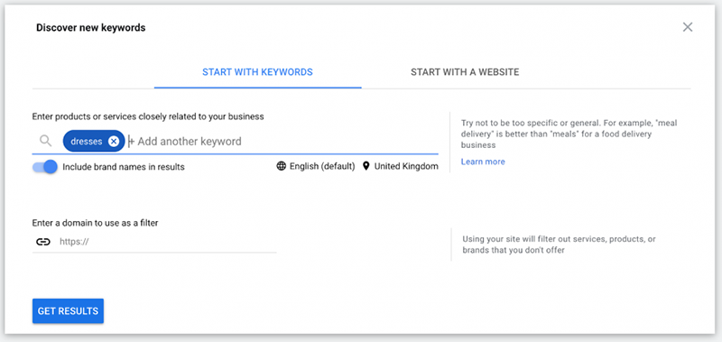Viewport: 722px width, 342px height.
Task: Click the magnifier search icon
Action: tap(46, 141)
